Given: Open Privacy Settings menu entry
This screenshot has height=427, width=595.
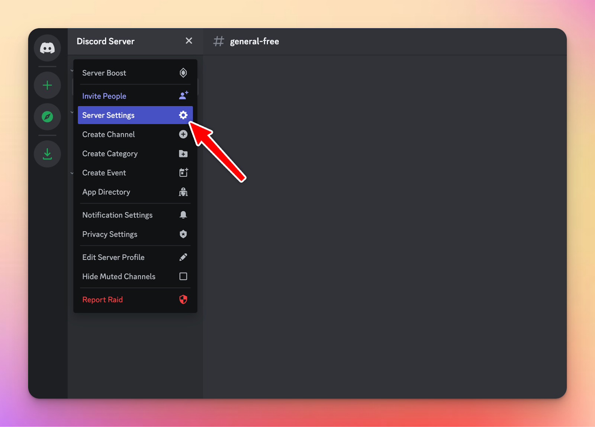Looking at the screenshot, I should 135,234.
